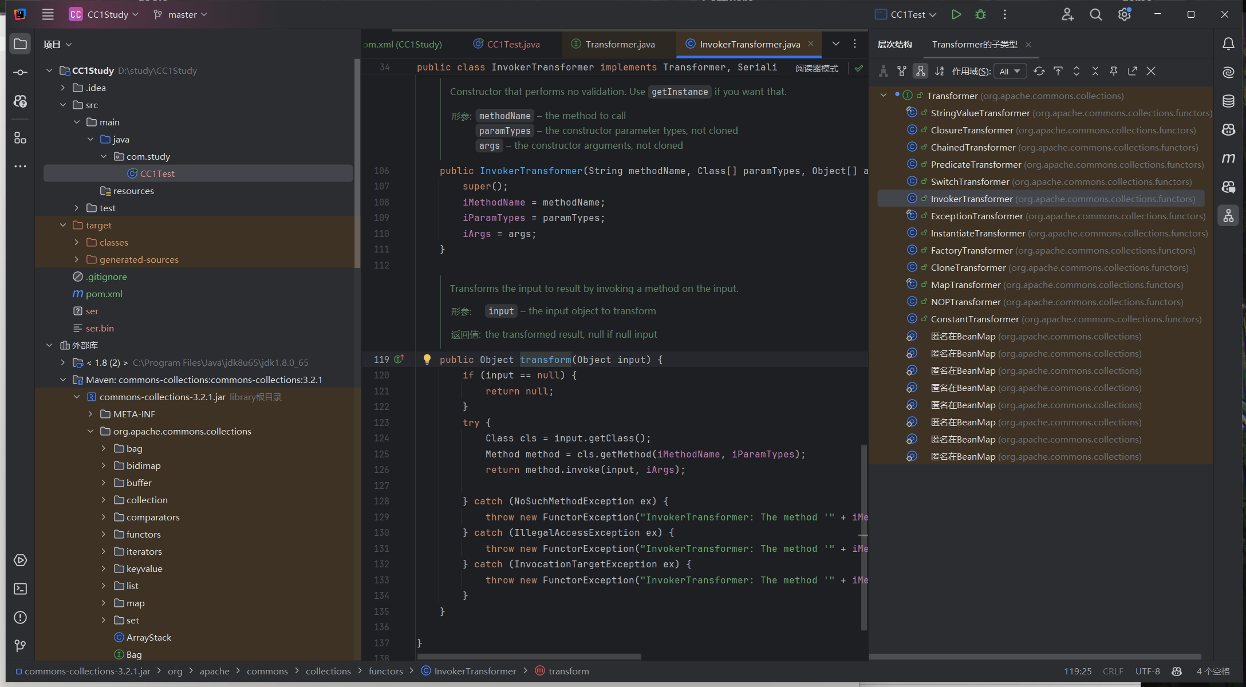Click the Debug icon in toolbar
Screen dimensions: 1246x687
coord(980,14)
